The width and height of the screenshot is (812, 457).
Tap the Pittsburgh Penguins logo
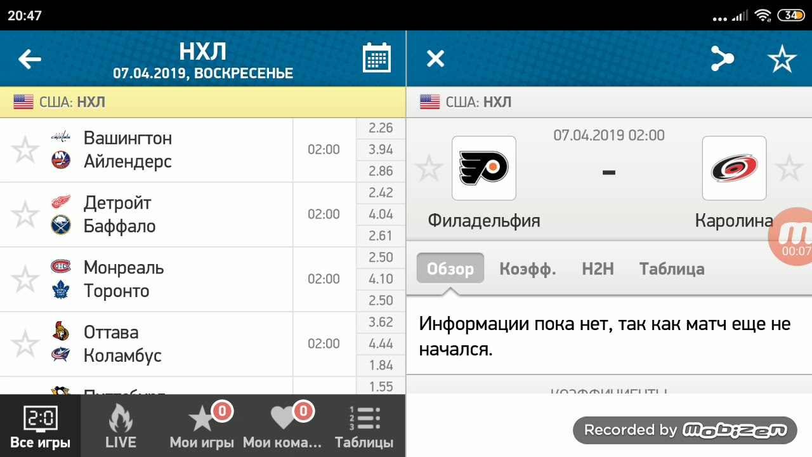(x=61, y=390)
